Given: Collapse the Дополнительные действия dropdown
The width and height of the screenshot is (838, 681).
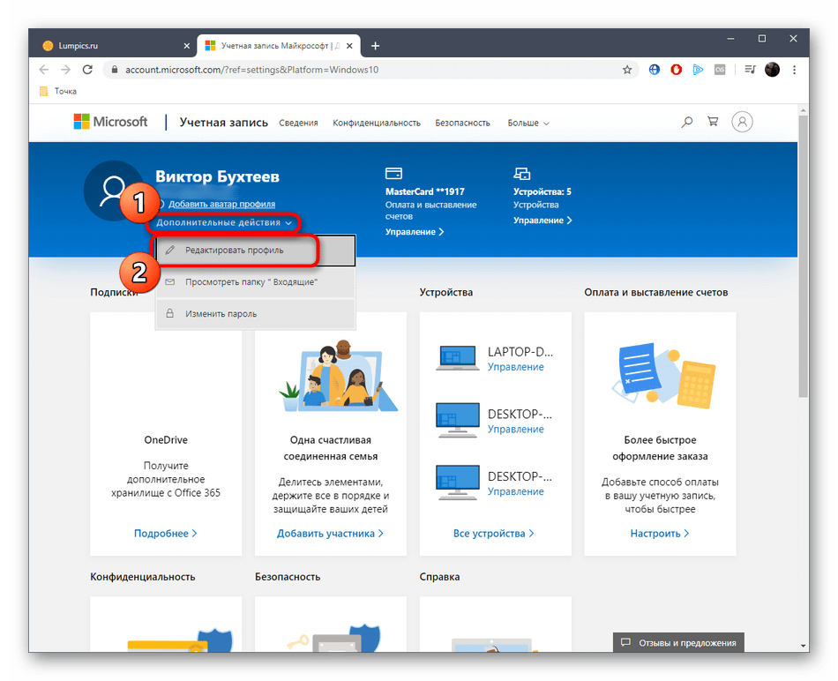Looking at the screenshot, I should tap(224, 223).
